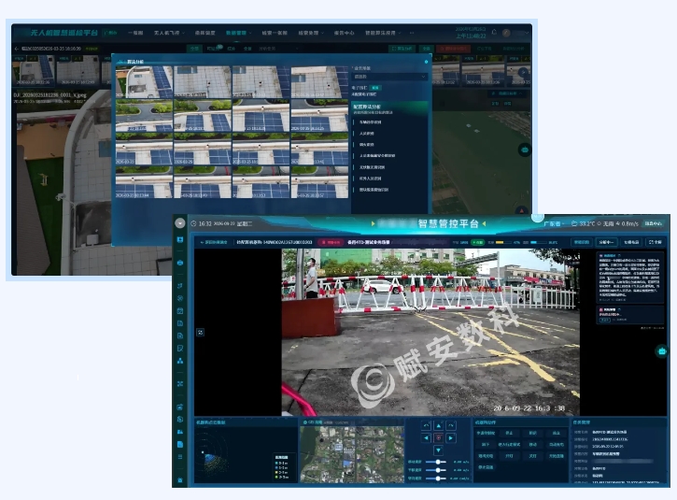Open the home icon ending the control platform sidebar
677x500 pixels.
[x=180, y=480]
